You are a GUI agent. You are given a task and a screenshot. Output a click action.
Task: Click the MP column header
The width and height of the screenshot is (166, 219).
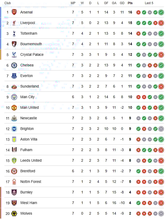[x=73, y=3]
